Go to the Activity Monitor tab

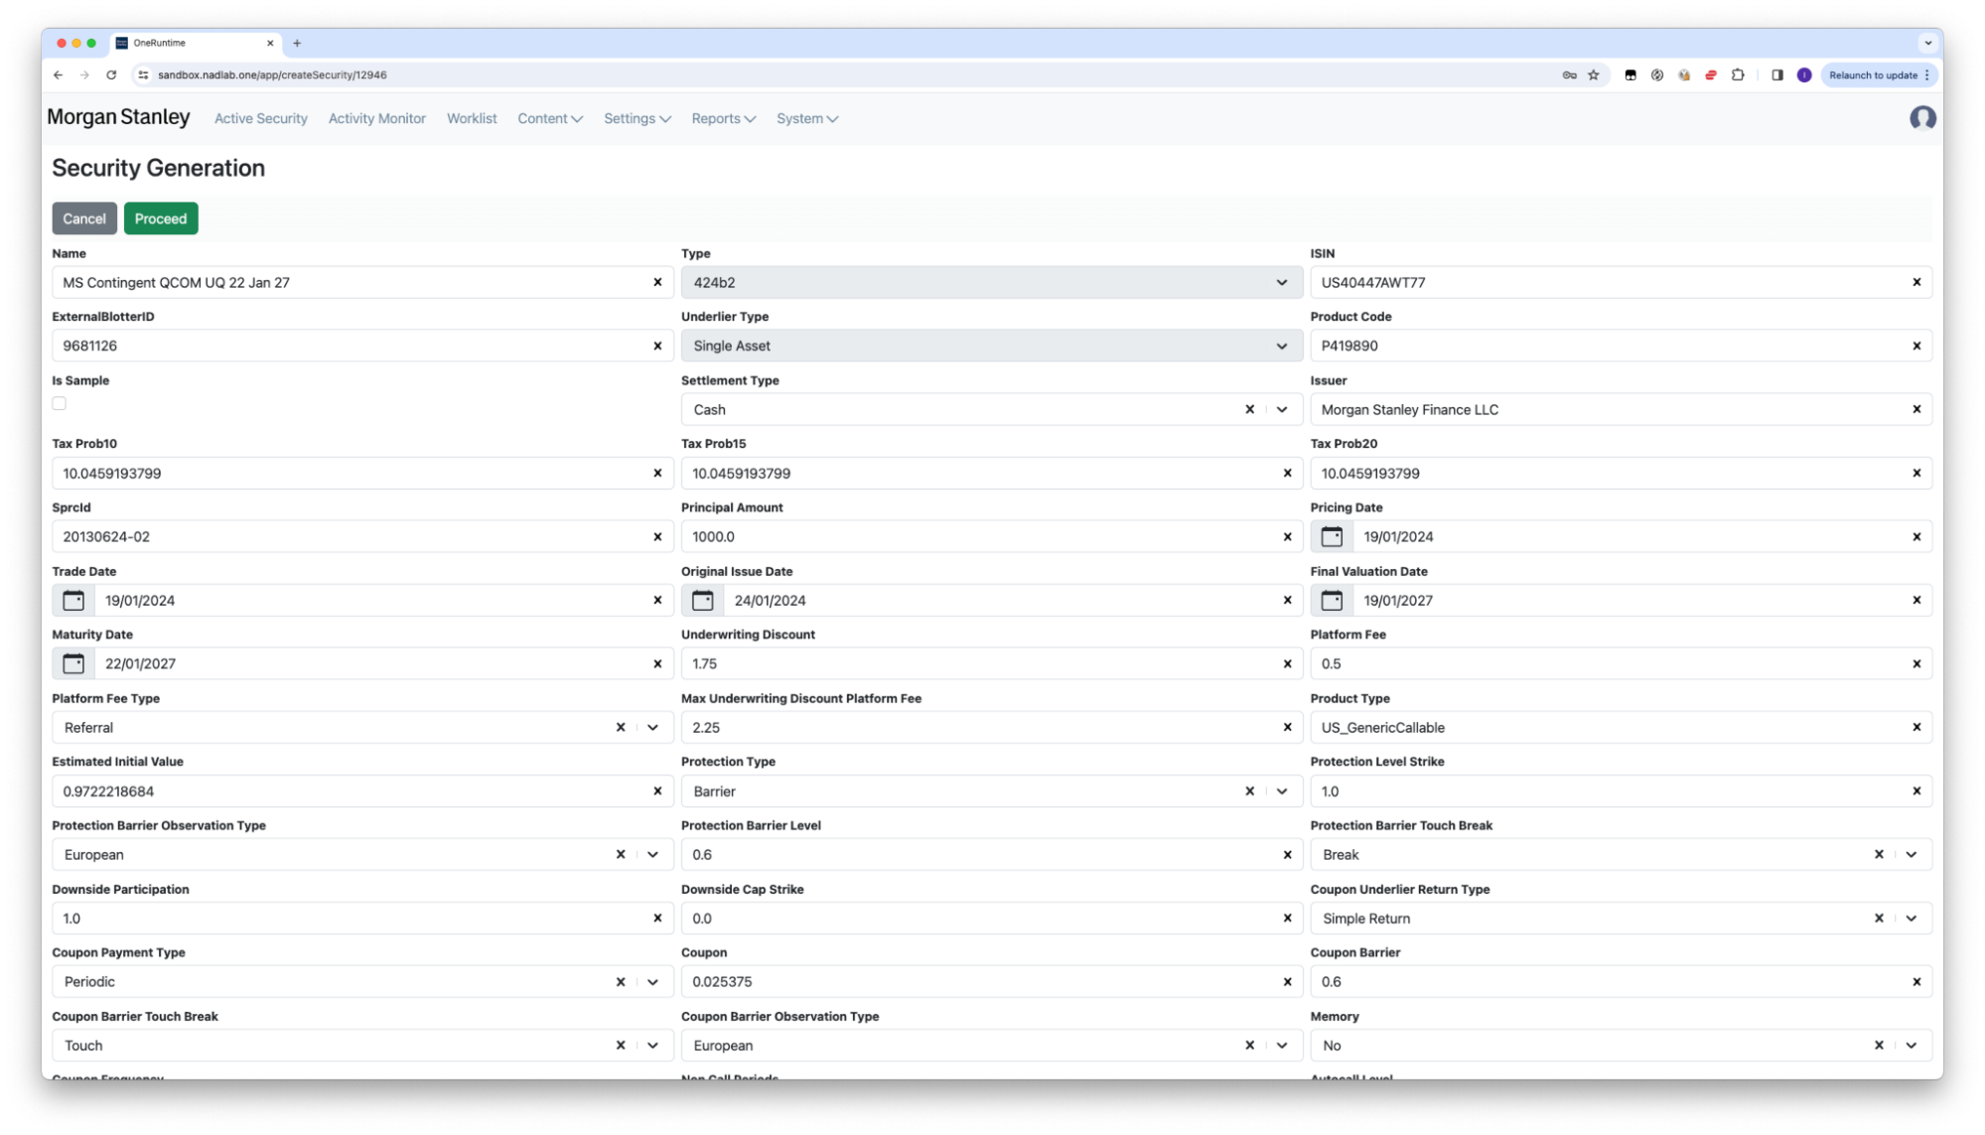(x=376, y=118)
